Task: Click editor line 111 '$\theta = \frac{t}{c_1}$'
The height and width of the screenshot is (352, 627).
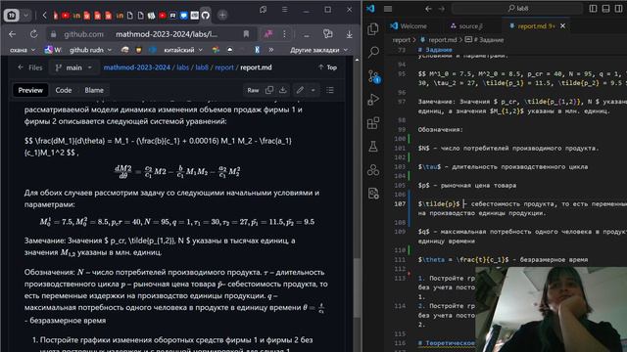Action: (463, 260)
